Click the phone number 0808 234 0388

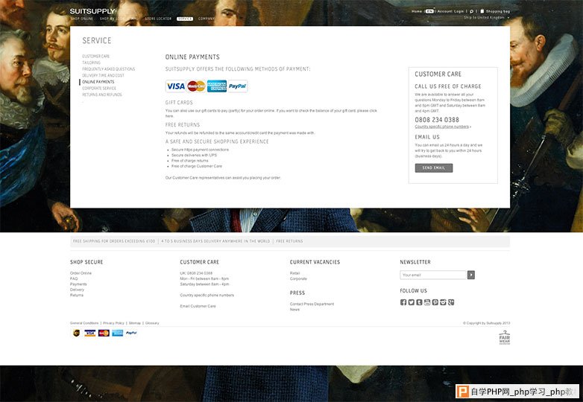[x=437, y=120]
